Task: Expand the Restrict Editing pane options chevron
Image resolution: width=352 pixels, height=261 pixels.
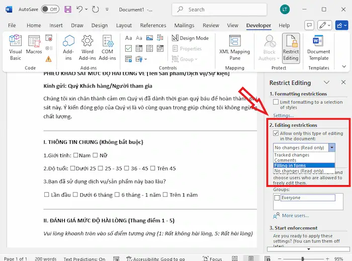Action: pos(326,82)
